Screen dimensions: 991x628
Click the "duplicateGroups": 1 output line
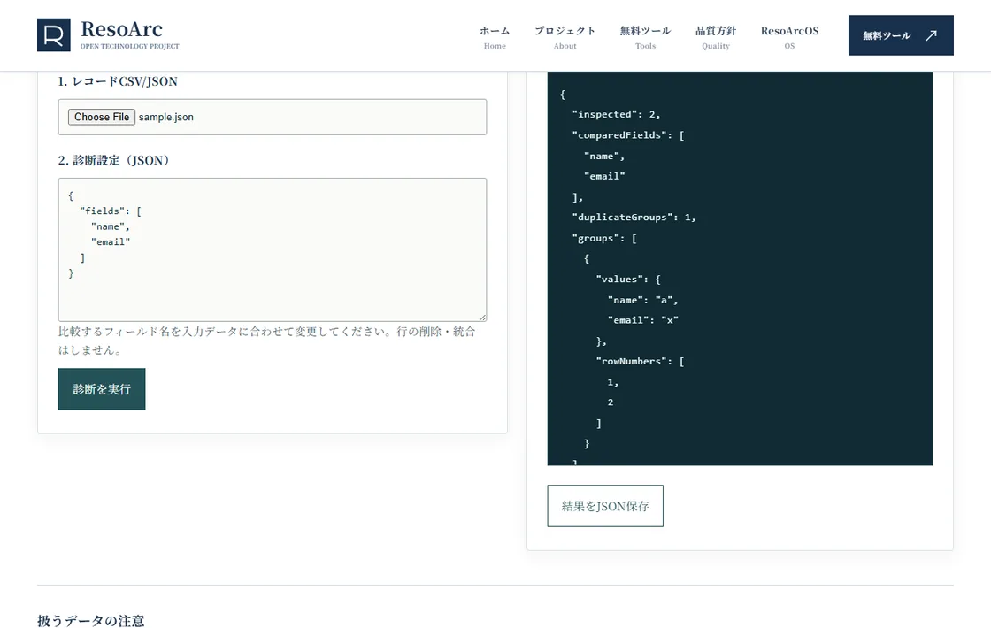click(634, 218)
